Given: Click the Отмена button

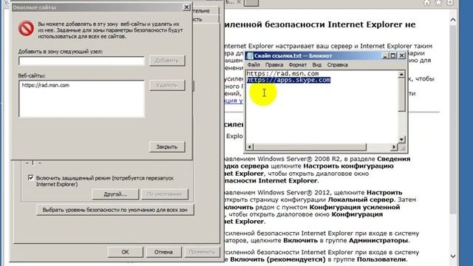Looking at the screenshot, I should (163, 252).
